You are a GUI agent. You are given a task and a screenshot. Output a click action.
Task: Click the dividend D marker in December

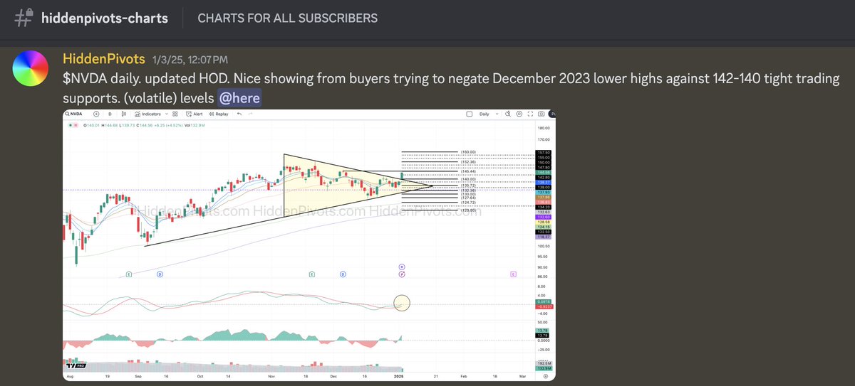pyautogui.click(x=343, y=273)
